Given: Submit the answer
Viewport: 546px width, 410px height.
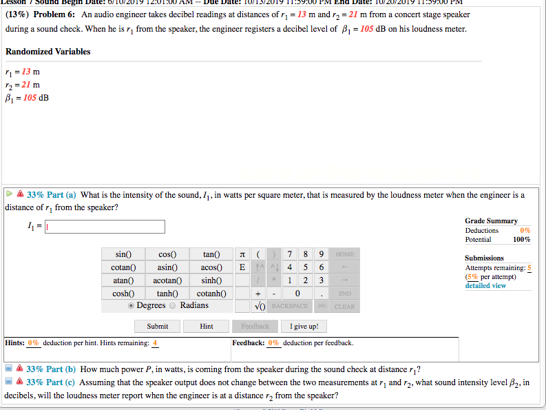Looking at the screenshot, I should click(x=158, y=327).
